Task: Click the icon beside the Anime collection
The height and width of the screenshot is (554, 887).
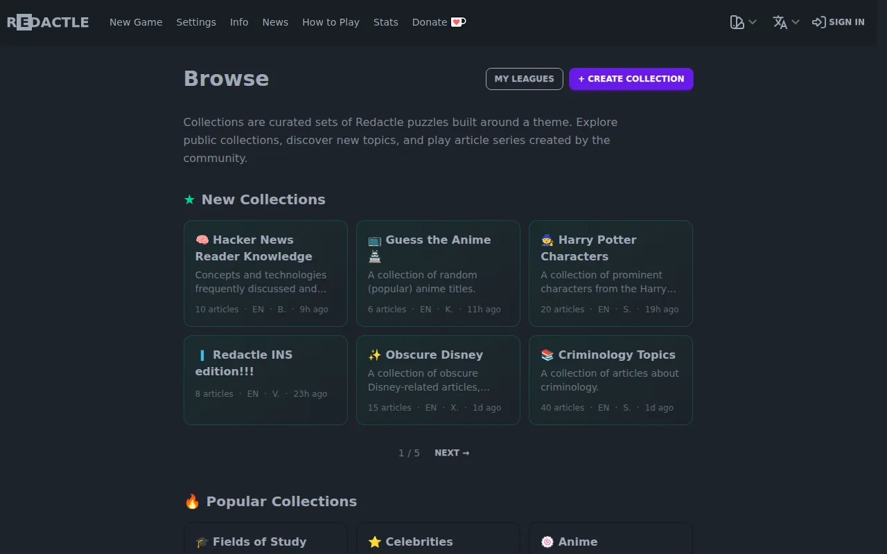Action: pyautogui.click(x=547, y=542)
